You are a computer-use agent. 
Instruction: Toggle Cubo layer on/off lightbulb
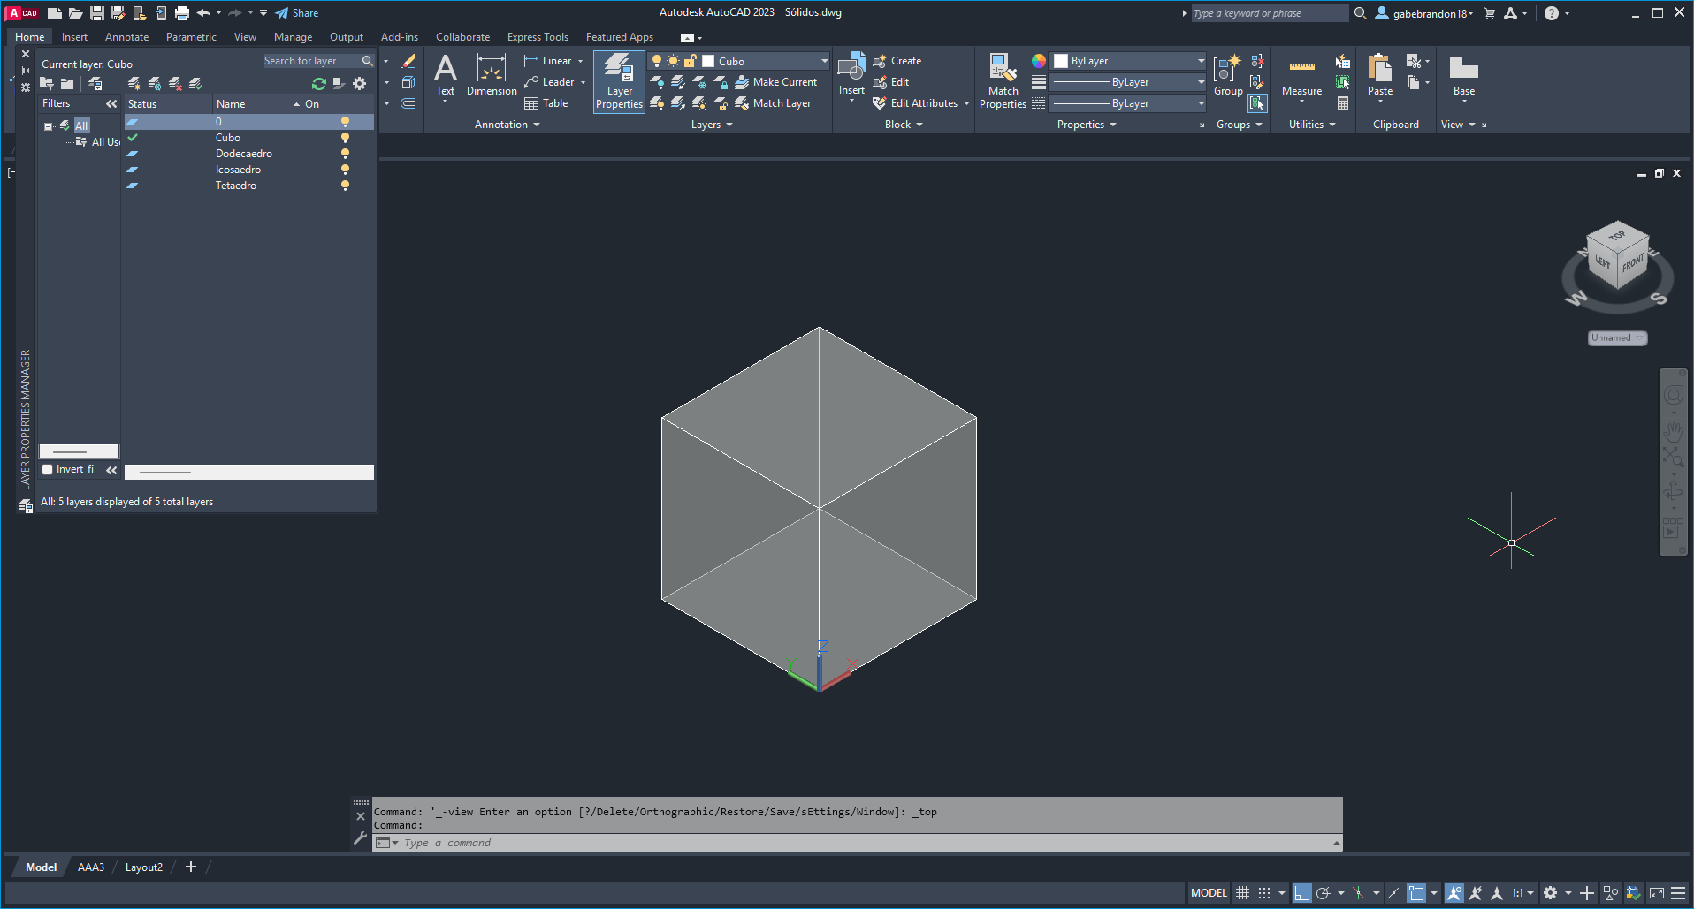pyautogui.click(x=345, y=138)
